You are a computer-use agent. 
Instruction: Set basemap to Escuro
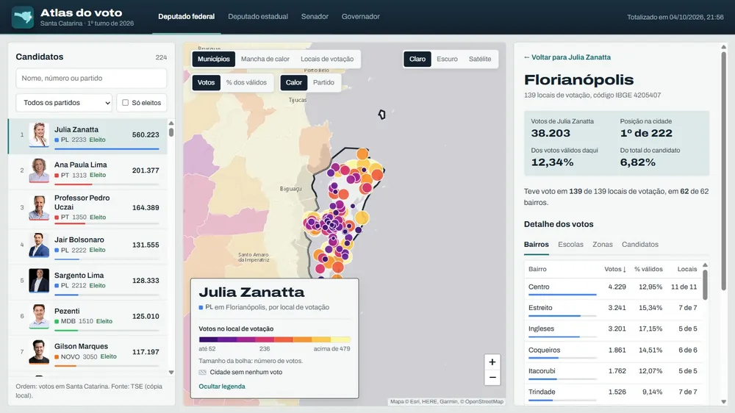[x=447, y=59]
